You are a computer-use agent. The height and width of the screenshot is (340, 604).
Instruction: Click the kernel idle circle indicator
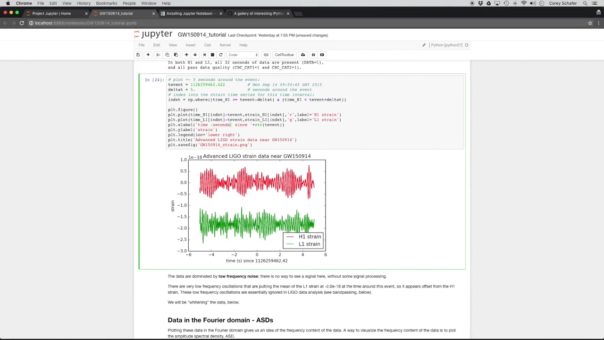466,45
